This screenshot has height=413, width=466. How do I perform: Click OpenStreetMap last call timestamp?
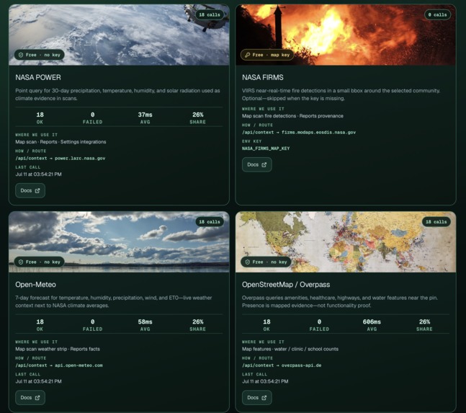pyautogui.click(x=265, y=381)
